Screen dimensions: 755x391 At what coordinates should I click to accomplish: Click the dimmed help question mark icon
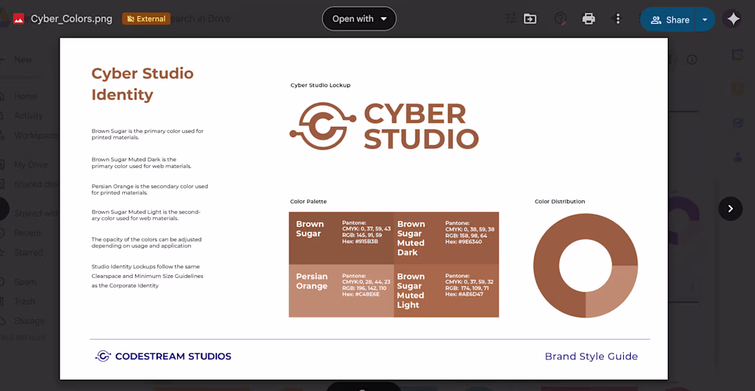click(x=560, y=19)
